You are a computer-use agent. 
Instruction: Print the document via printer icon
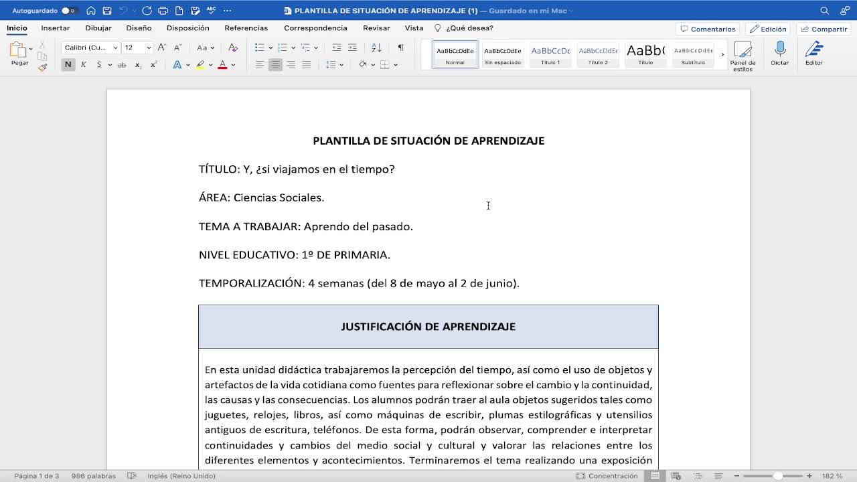163,11
